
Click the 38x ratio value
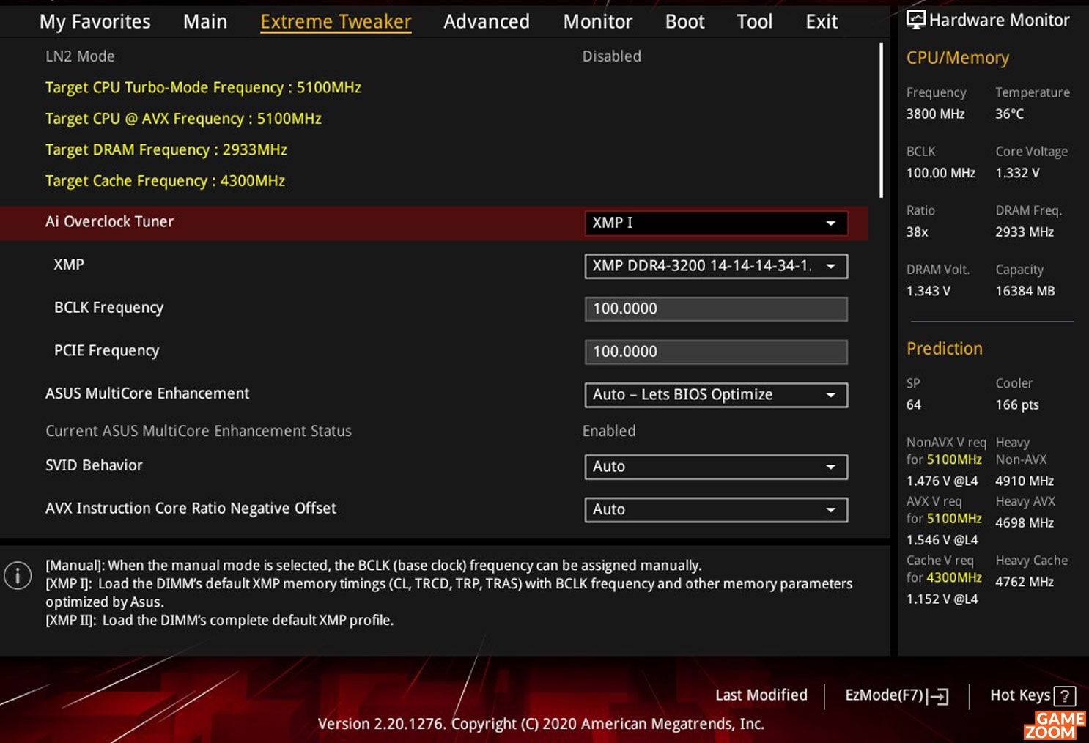point(917,232)
